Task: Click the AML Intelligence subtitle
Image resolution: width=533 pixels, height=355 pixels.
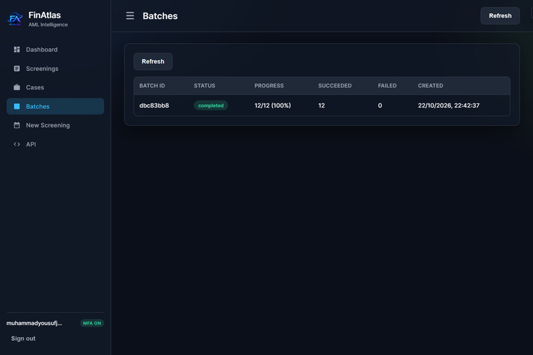Action: pyautogui.click(x=48, y=25)
